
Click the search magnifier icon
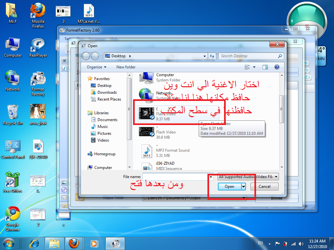(x=280, y=56)
